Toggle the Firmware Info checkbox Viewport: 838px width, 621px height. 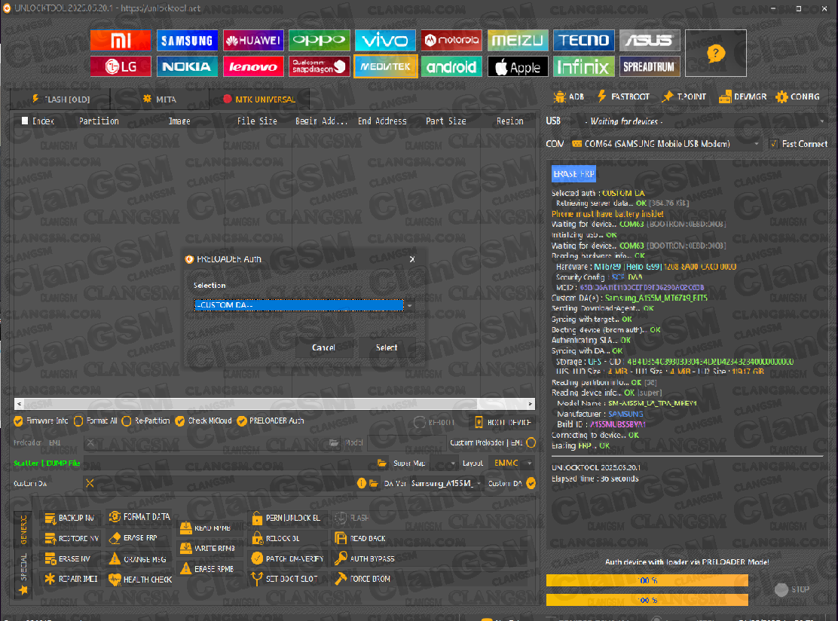pos(19,421)
